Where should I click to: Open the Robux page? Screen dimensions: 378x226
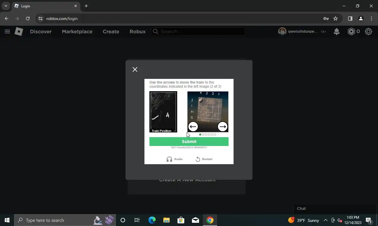[138, 31]
